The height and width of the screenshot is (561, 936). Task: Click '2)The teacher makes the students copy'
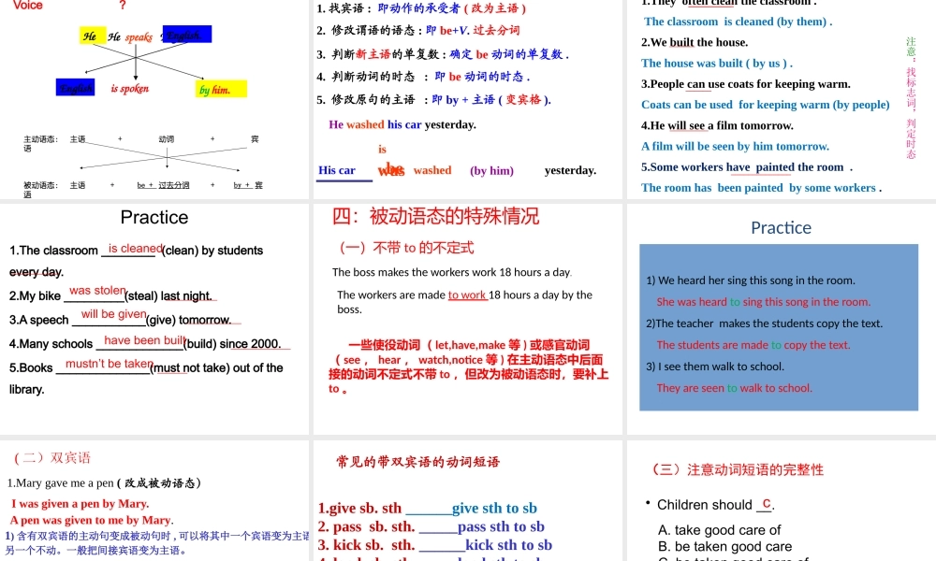[764, 324]
